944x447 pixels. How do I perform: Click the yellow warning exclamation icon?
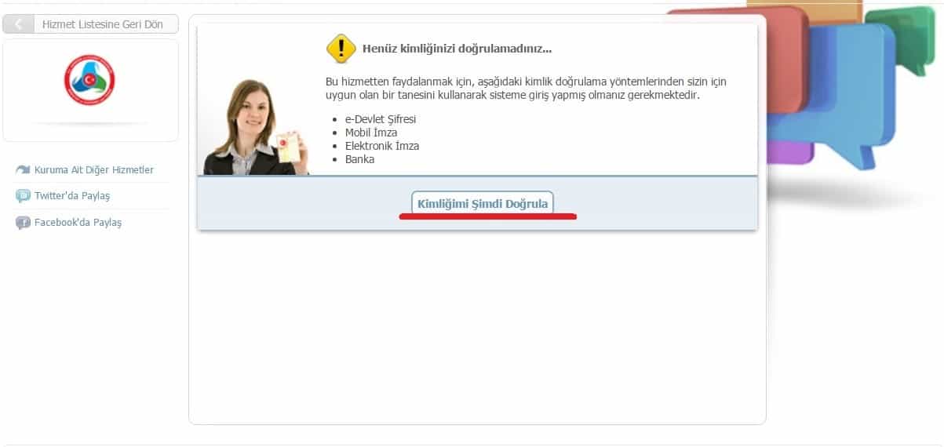(x=341, y=49)
